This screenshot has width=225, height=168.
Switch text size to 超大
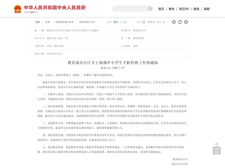(x=125, y=22)
